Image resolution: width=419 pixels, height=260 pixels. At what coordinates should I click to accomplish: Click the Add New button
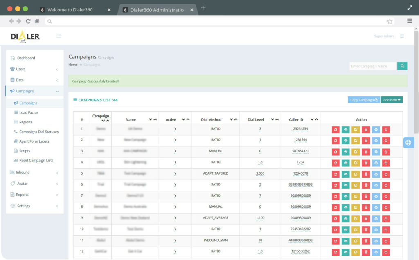(392, 99)
